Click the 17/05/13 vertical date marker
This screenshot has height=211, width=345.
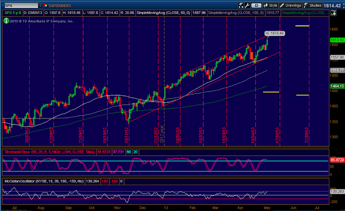[278, 135]
